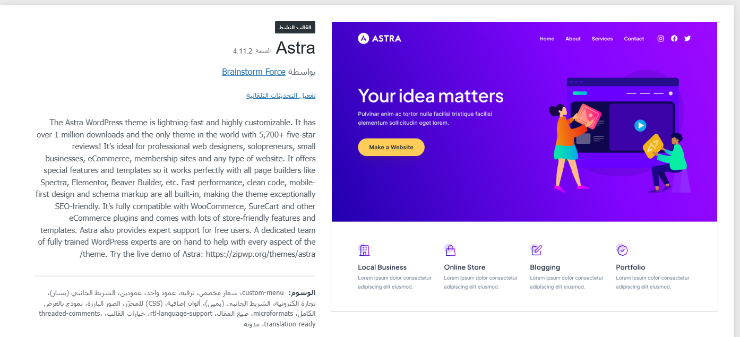
Task: Go to Contact in preview navigation
Action: point(634,39)
